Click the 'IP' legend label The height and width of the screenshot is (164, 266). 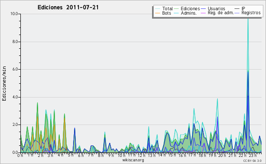coord(243,8)
